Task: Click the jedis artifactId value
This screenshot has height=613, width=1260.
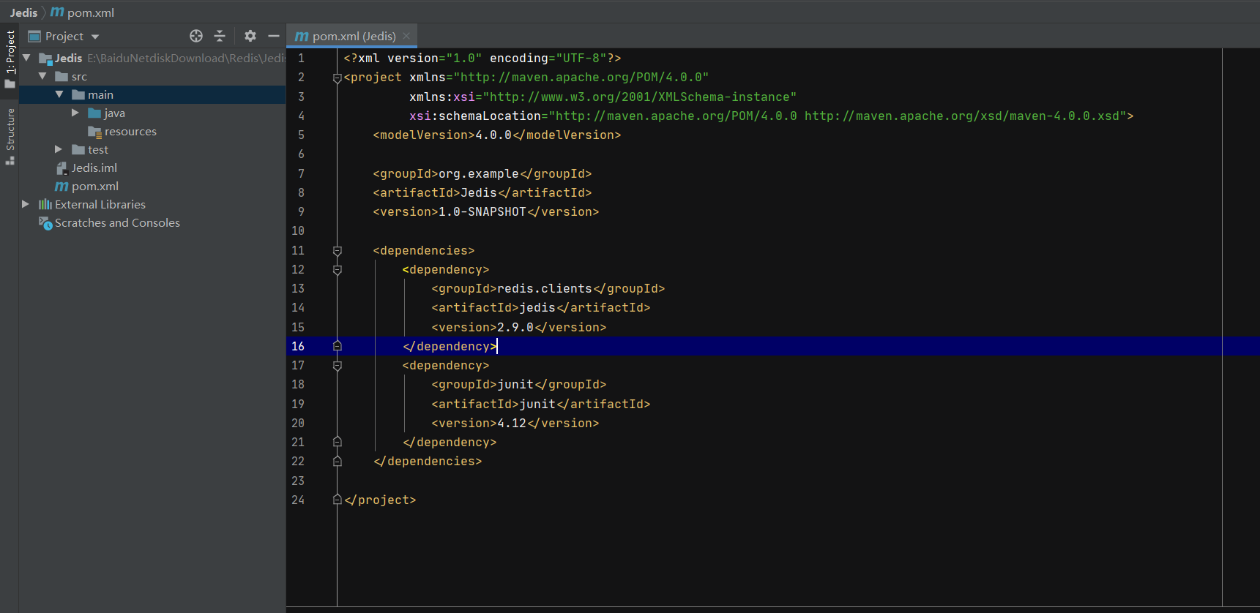Action: [x=537, y=307]
